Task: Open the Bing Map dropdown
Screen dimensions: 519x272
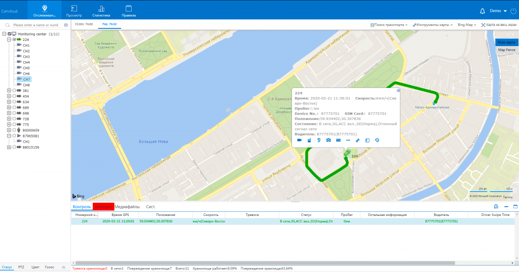Action: (x=466, y=24)
